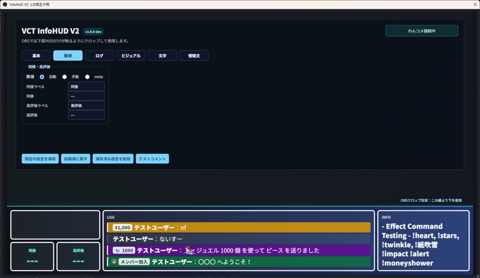
Task: Click 現在の設定を保存 button
Action: point(40,158)
